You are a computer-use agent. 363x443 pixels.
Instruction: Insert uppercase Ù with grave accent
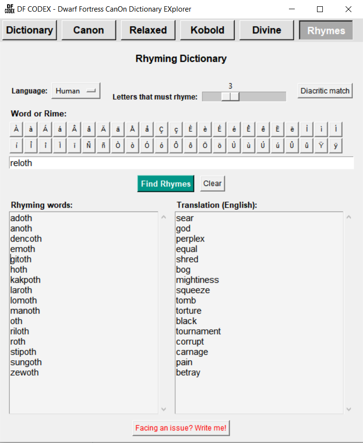(x=234, y=146)
